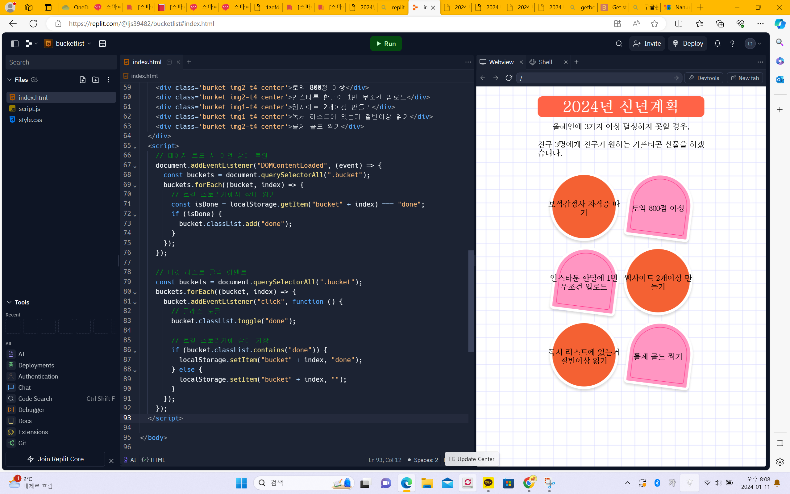Screen dimensions: 790x494
Task: Collapse the Files section
Action: pos(10,80)
